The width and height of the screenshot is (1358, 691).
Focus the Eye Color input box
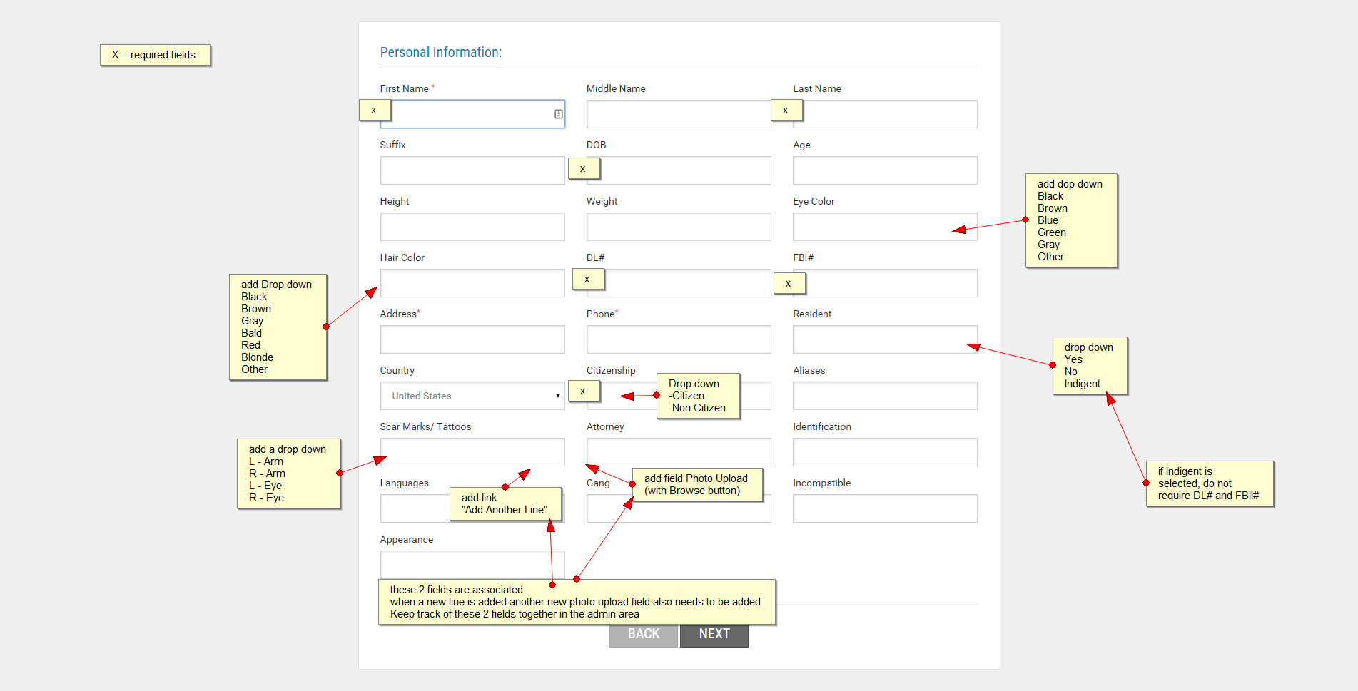pyautogui.click(x=885, y=227)
